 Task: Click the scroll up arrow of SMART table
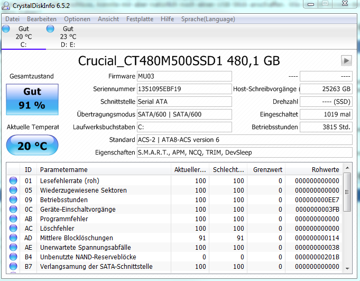(x=347, y=168)
